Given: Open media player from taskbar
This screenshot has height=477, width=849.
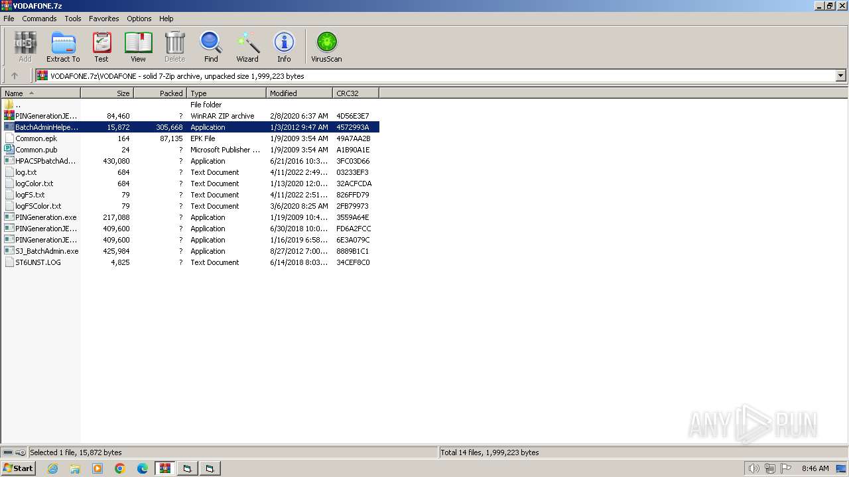Looking at the screenshot, I should click(x=98, y=468).
